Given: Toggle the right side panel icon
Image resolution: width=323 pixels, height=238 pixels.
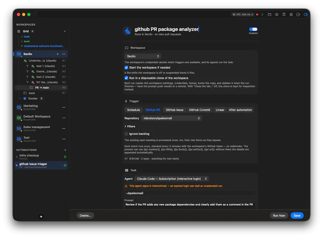Looking at the screenshot, I should pos(306,15).
